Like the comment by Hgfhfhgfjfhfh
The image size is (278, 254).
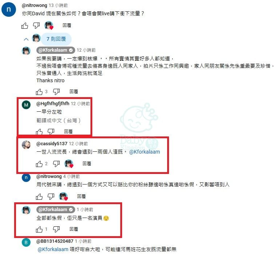39,132
